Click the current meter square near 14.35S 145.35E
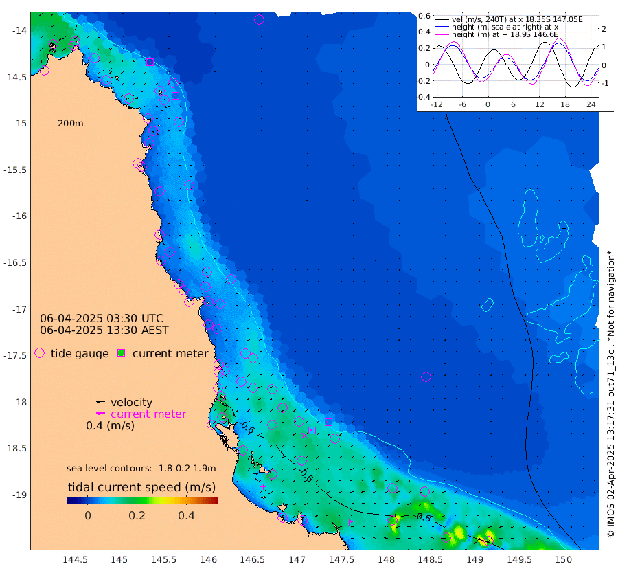The width and height of the screenshot is (618, 573). tap(150, 62)
